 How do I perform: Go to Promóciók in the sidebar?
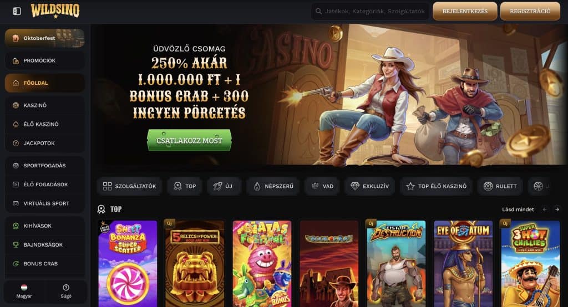click(44, 60)
